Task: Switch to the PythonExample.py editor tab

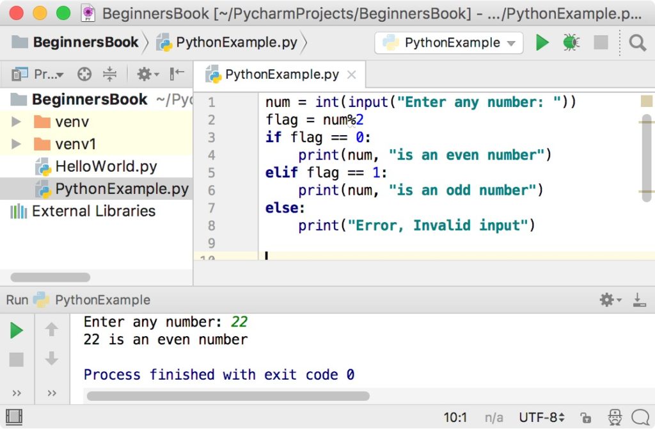Action: (x=276, y=74)
